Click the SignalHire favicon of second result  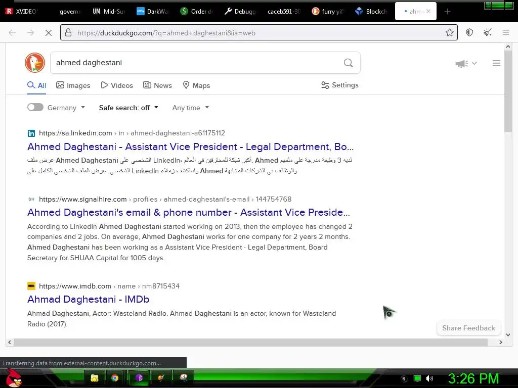[x=31, y=199]
